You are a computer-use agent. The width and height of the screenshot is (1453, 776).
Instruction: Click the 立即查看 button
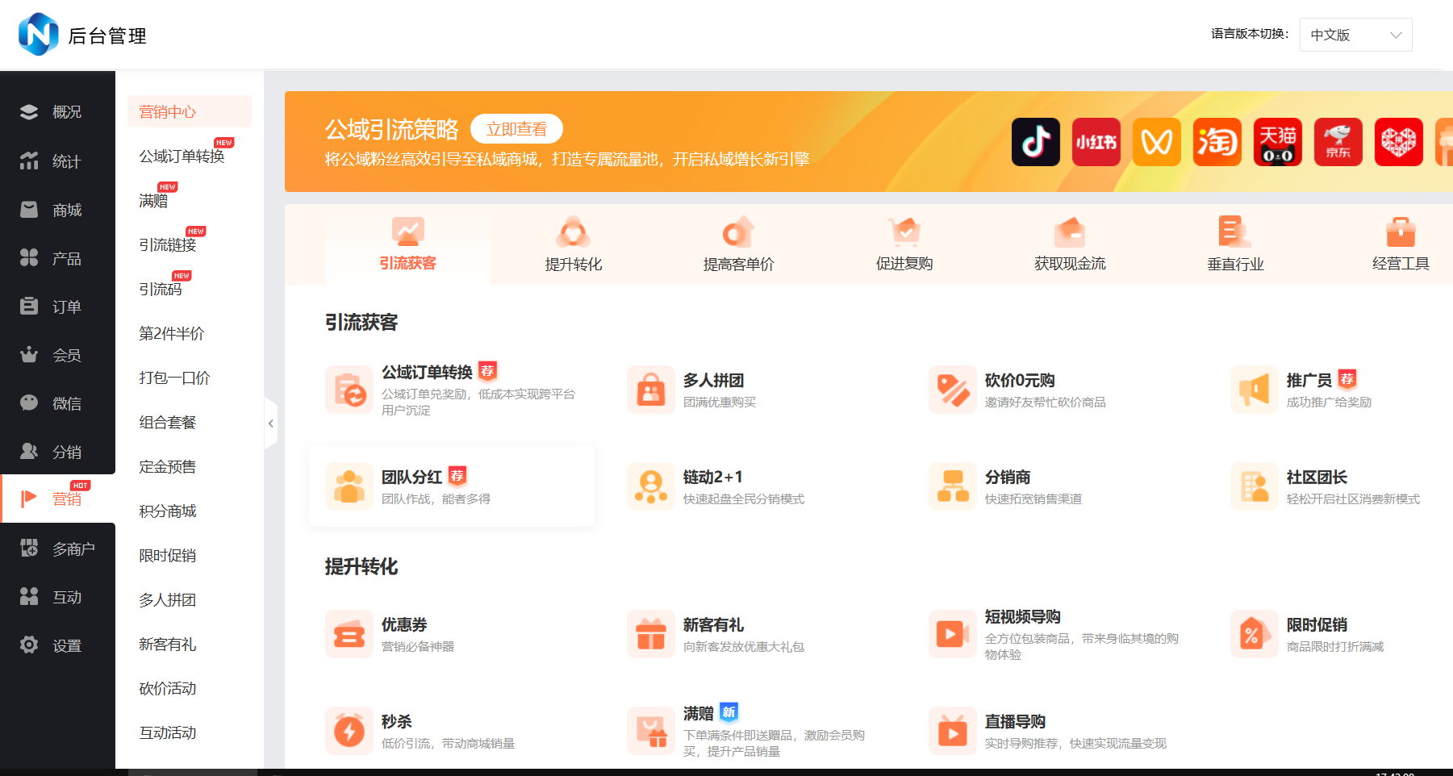[516, 128]
